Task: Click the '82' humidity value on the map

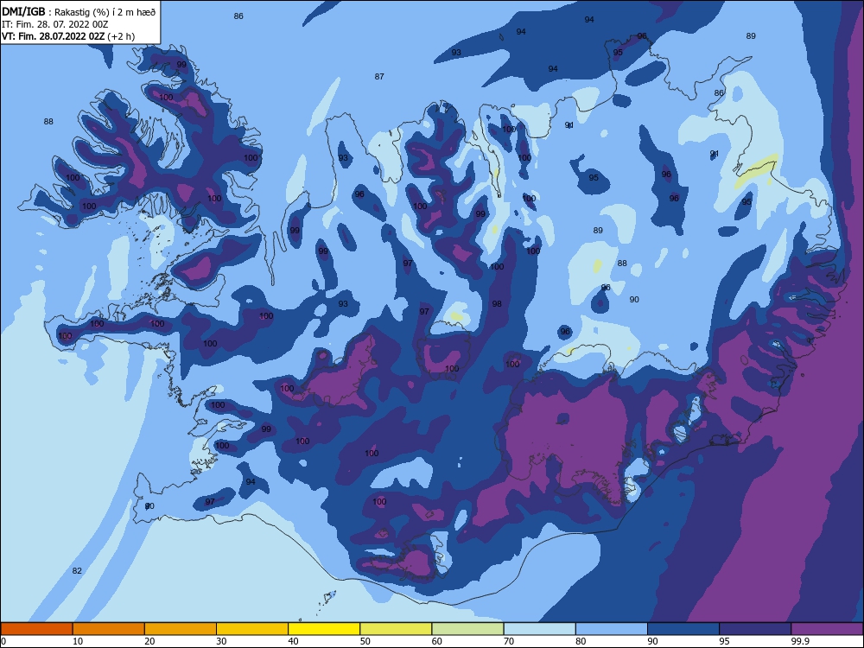Action: 77,571
